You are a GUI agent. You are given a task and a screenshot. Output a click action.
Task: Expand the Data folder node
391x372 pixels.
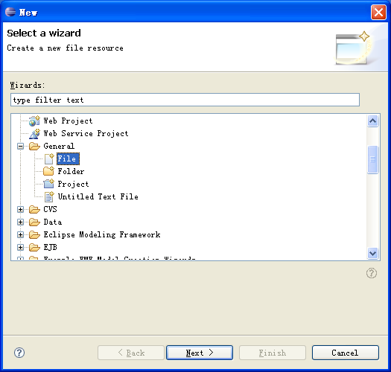pos(20,222)
